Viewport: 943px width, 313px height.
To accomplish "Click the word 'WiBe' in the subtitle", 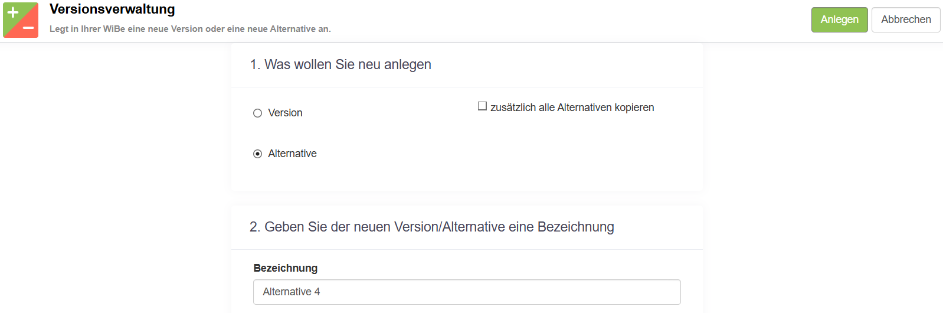I will click(x=114, y=29).
